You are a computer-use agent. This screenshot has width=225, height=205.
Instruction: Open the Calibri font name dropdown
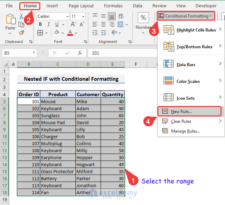tap(67, 16)
